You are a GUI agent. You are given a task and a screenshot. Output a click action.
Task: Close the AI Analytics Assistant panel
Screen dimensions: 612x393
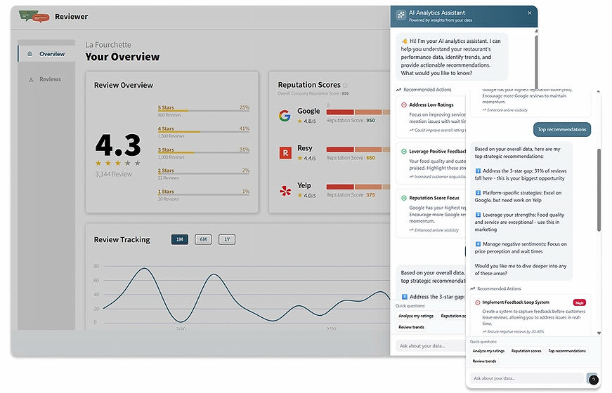(x=530, y=13)
